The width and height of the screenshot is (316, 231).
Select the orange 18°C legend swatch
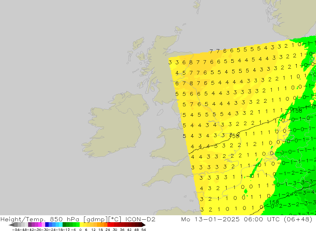[x=102, y=225]
